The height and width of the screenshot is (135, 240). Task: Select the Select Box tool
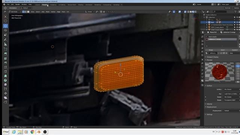click(6, 16)
